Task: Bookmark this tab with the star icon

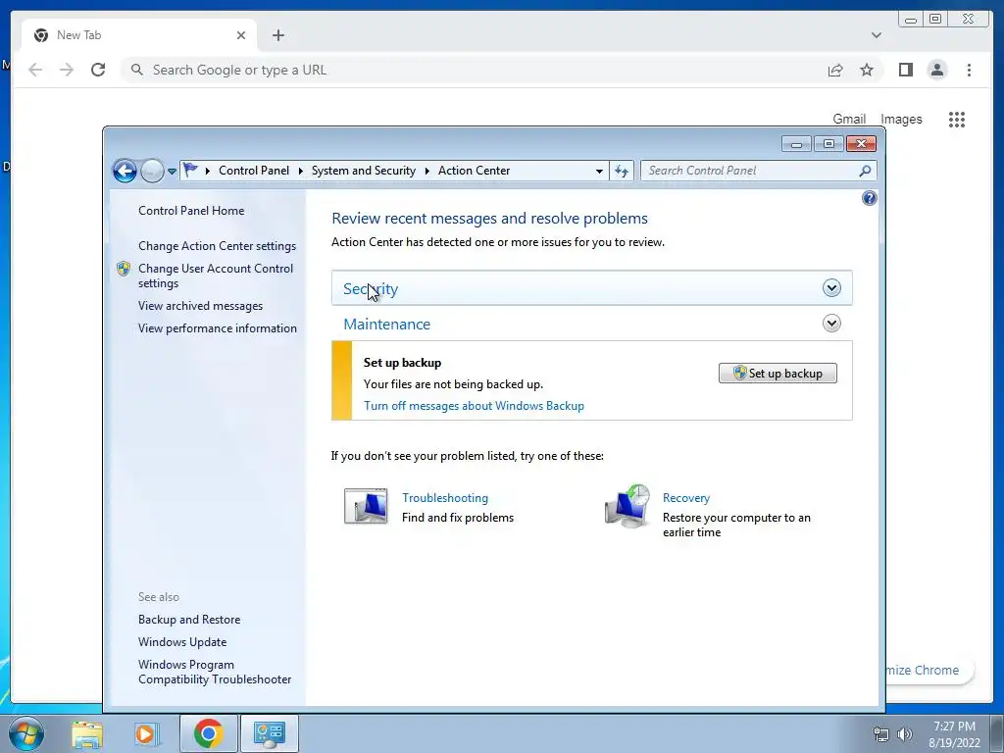Action: [867, 70]
